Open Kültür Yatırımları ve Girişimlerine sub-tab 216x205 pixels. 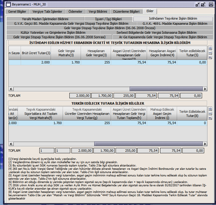click(53, 33)
